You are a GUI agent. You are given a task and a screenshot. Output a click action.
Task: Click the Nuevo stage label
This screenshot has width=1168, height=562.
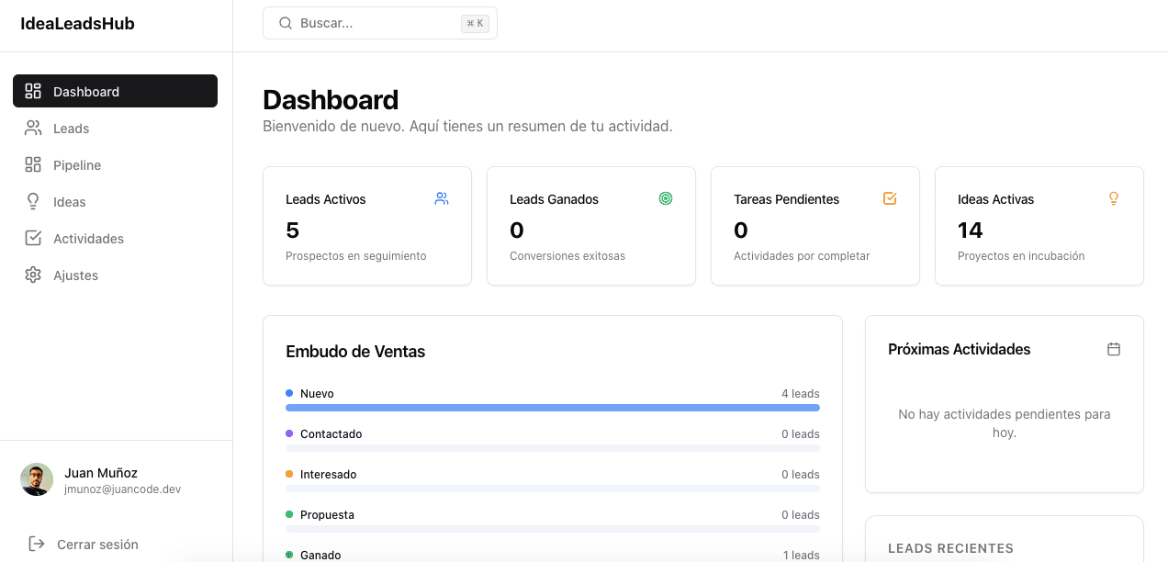pyautogui.click(x=317, y=393)
